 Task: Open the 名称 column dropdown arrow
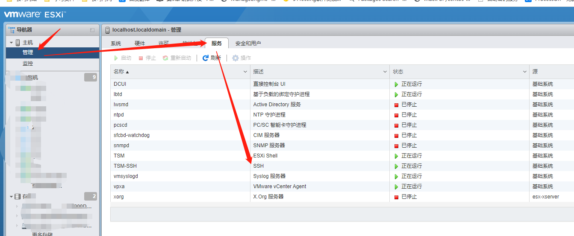click(245, 72)
